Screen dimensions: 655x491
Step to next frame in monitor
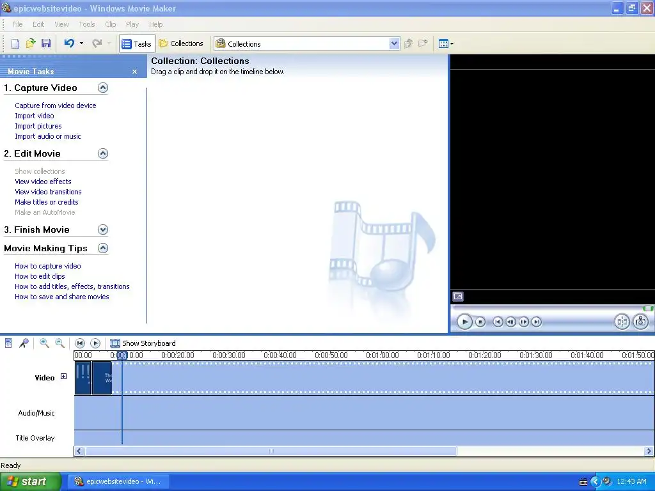(523, 322)
